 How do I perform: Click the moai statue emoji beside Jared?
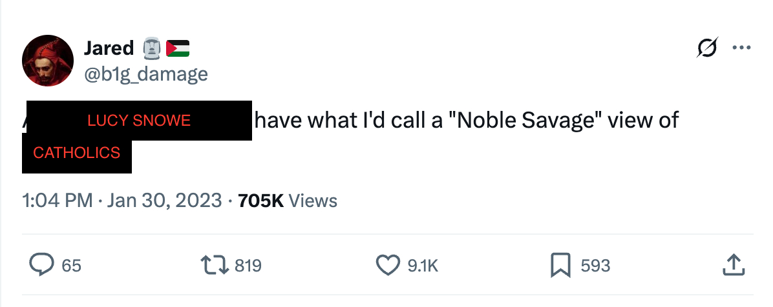[151, 48]
